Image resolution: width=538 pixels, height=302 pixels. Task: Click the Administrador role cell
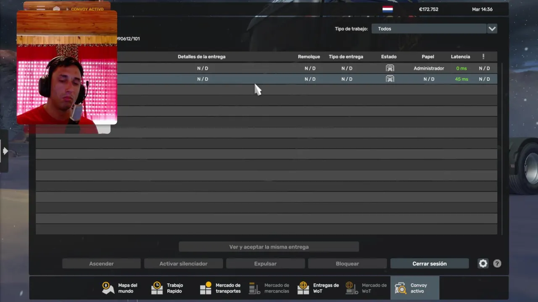429,68
